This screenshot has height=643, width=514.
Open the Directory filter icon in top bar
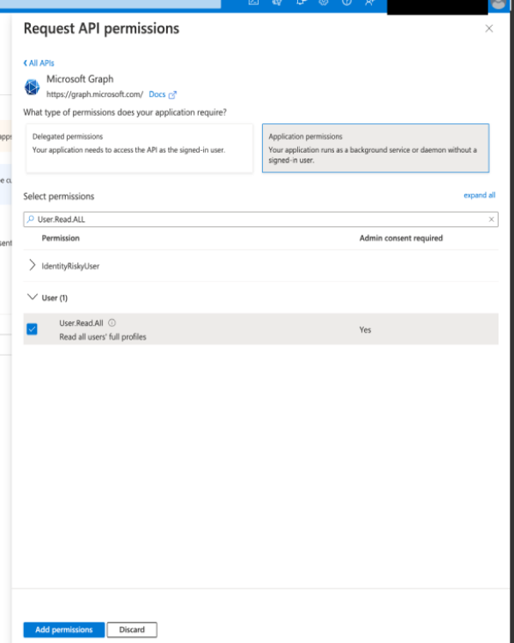coord(278,2)
